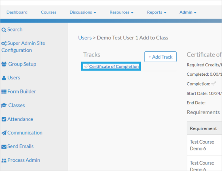Click the Communication paper plane icon
This screenshot has width=222, height=171.
tap(4, 133)
